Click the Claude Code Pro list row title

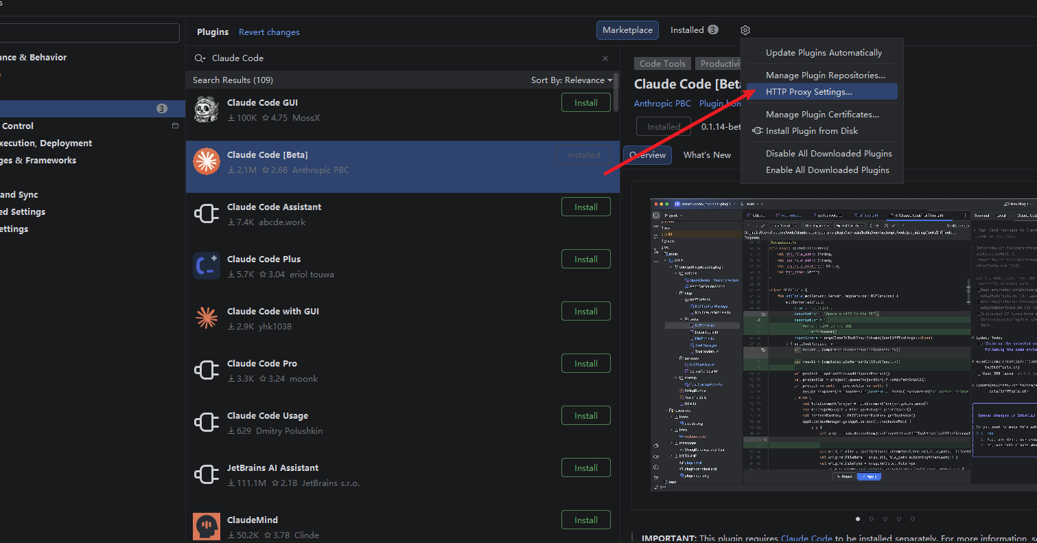click(x=262, y=363)
